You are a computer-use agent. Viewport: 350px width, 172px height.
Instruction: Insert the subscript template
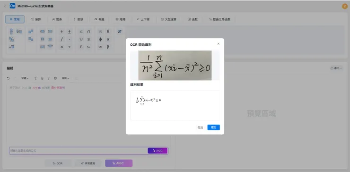point(31,39)
